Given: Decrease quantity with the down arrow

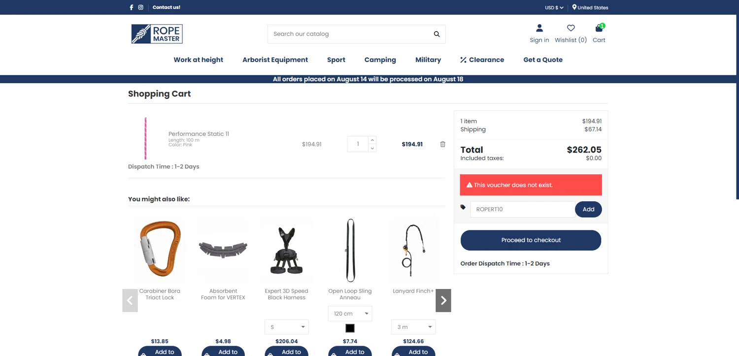Looking at the screenshot, I should (372, 148).
